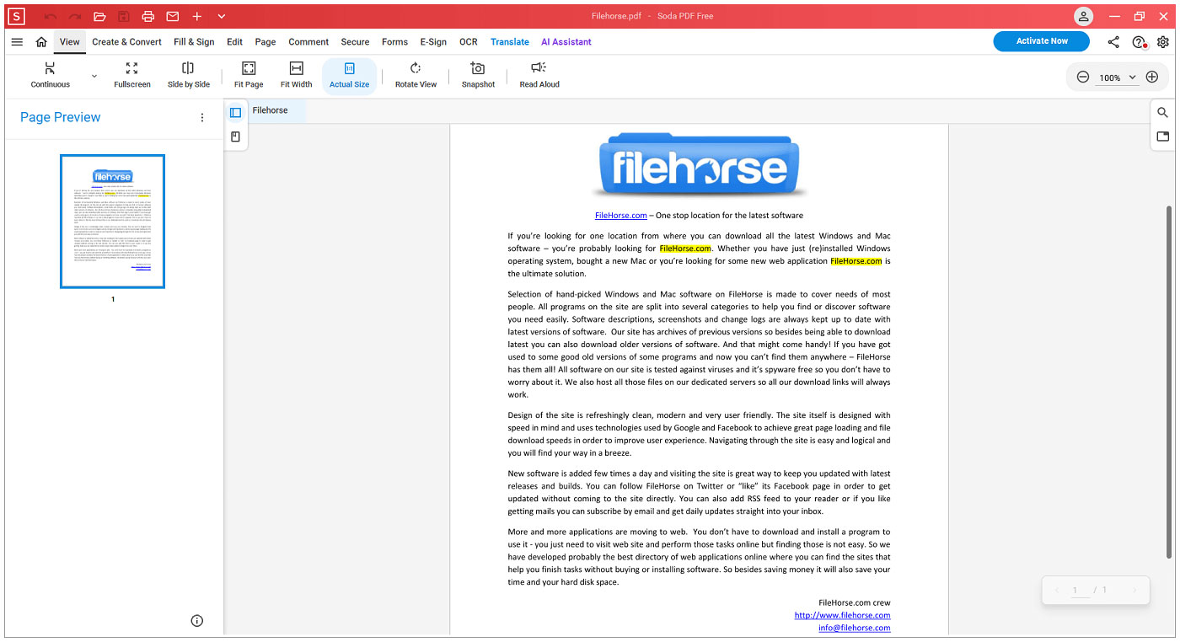Viewport: 1180px width, 642px height.
Task: Click the Soda PDF logo icon
Action: (18, 16)
